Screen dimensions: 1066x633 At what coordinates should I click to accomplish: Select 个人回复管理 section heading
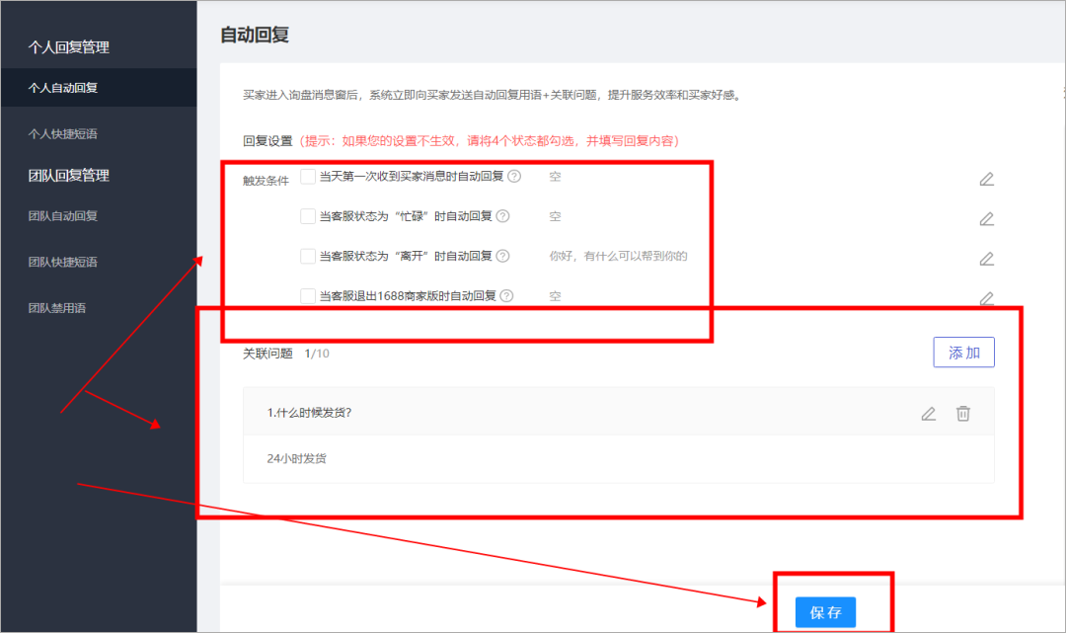pyautogui.click(x=69, y=47)
